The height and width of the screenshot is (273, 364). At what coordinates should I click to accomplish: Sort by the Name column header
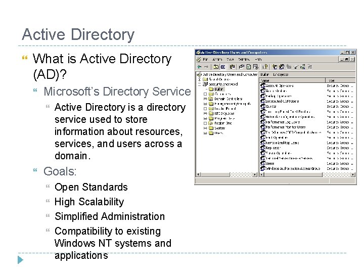pos(292,80)
